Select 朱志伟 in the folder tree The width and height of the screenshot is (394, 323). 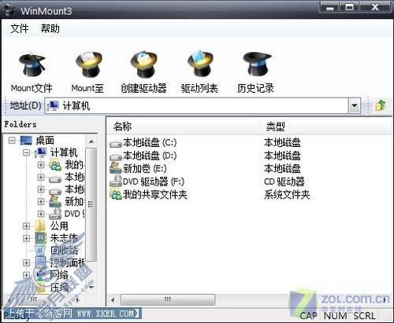(64, 238)
